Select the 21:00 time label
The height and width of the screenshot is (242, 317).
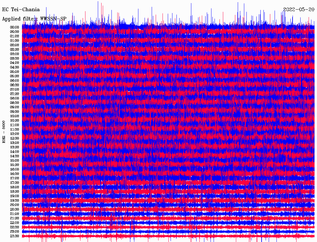(x=15, y=214)
